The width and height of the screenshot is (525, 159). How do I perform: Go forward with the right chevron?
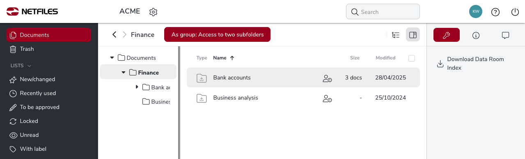tap(125, 35)
